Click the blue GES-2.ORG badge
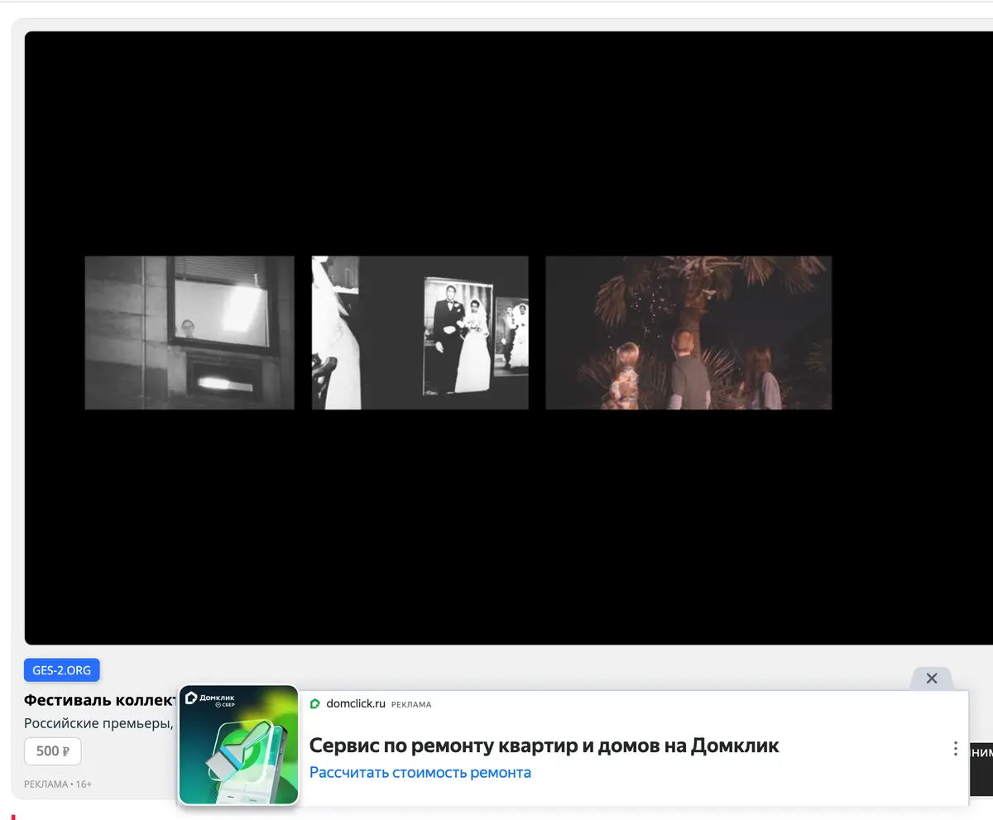The width and height of the screenshot is (993, 820). click(62, 669)
